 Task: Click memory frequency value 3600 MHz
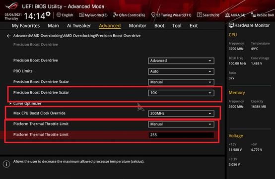pos(236,107)
